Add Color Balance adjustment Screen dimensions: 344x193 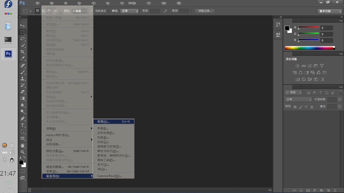point(300,73)
